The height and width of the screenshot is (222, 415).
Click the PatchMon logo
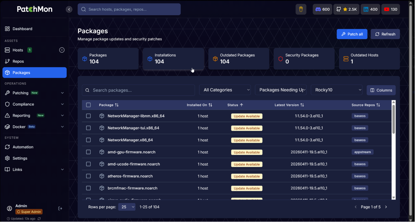point(35,9)
